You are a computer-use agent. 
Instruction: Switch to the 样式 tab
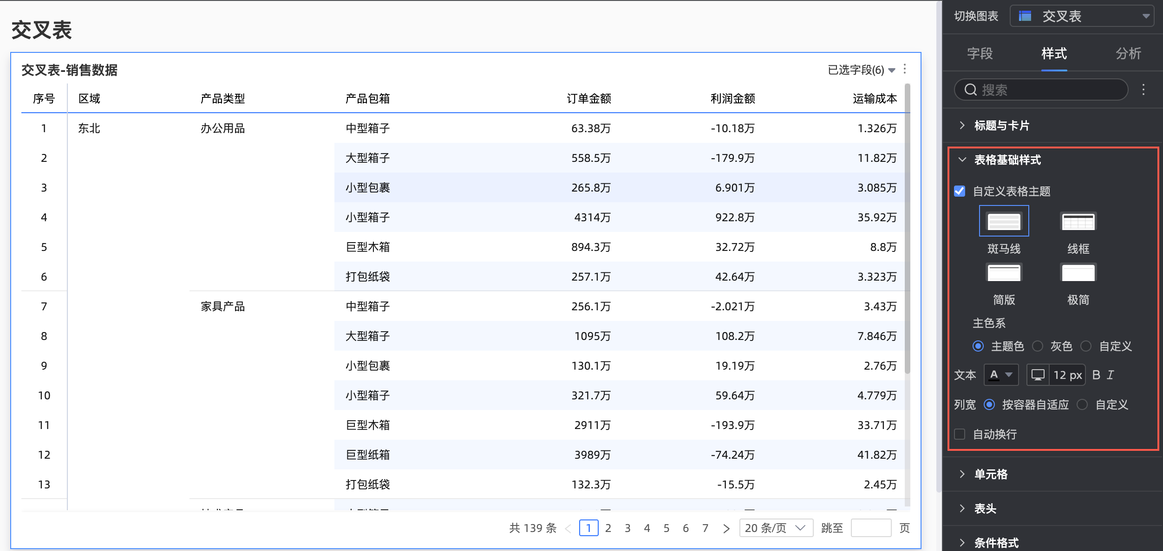[x=1054, y=53]
